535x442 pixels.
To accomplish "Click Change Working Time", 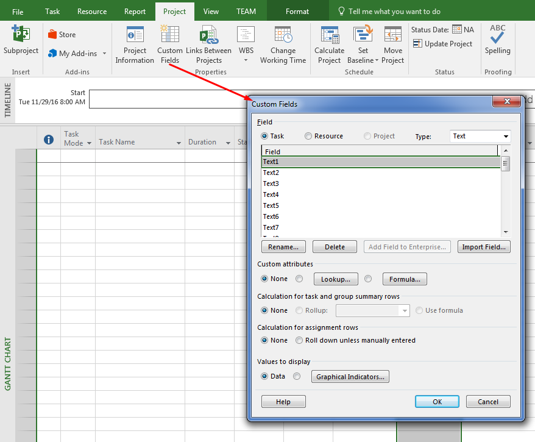I will (283, 43).
